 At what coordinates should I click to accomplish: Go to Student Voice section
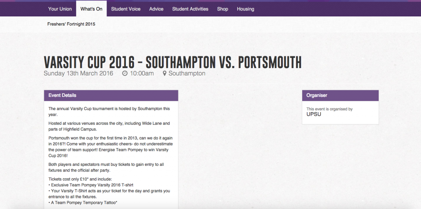pyautogui.click(x=125, y=9)
